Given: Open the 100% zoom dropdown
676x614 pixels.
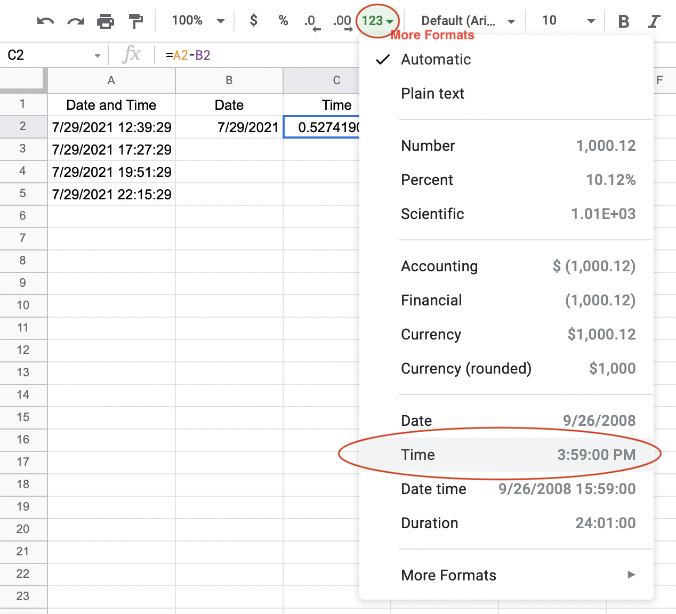Looking at the screenshot, I should click(198, 21).
